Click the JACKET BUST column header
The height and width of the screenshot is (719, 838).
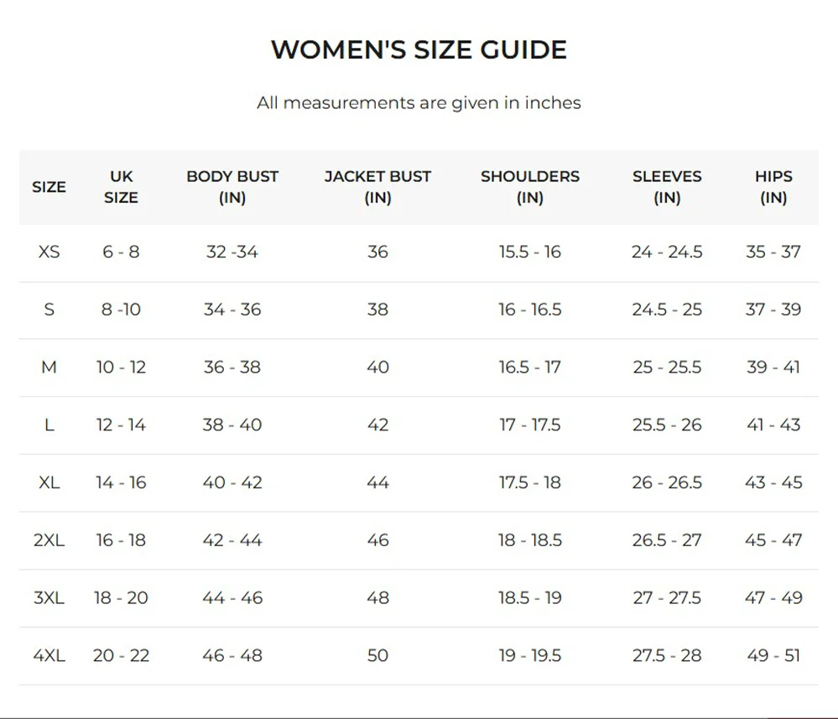[377, 187]
